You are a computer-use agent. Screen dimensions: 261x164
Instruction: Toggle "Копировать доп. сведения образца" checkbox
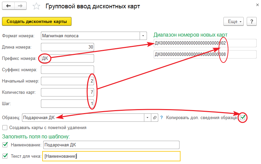(x=243, y=117)
